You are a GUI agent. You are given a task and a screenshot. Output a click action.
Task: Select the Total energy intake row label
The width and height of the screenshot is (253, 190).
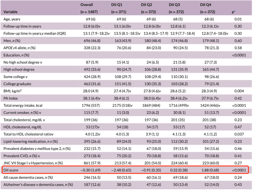pos(23,106)
